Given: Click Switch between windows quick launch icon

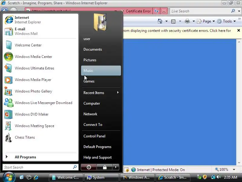Looking at the screenshot, I should 29,177.
